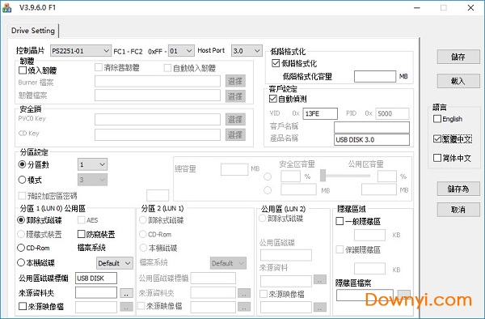The height and width of the screenshot is (319, 485).
Task: Open the Host Port 3.0 dropdown
Action: tap(247, 51)
